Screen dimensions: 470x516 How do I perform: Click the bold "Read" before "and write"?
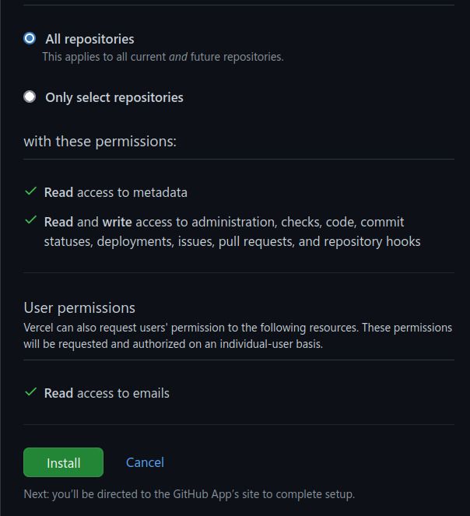tap(58, 222)
